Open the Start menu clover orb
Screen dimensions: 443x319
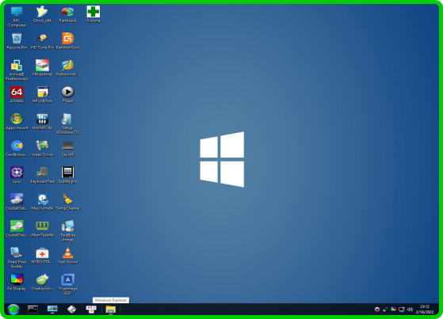[x=13, y=310]
